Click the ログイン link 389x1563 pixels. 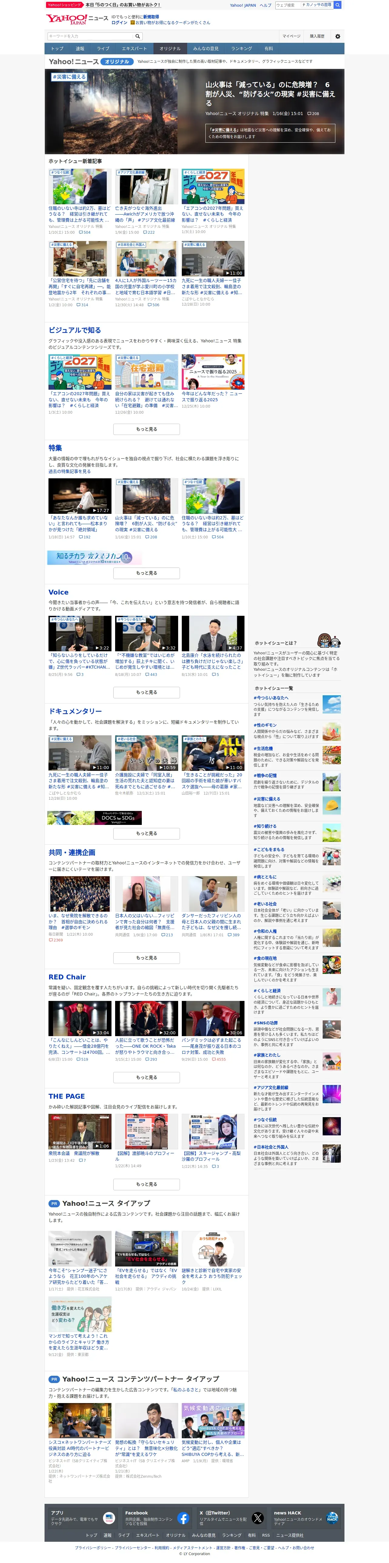119,22
